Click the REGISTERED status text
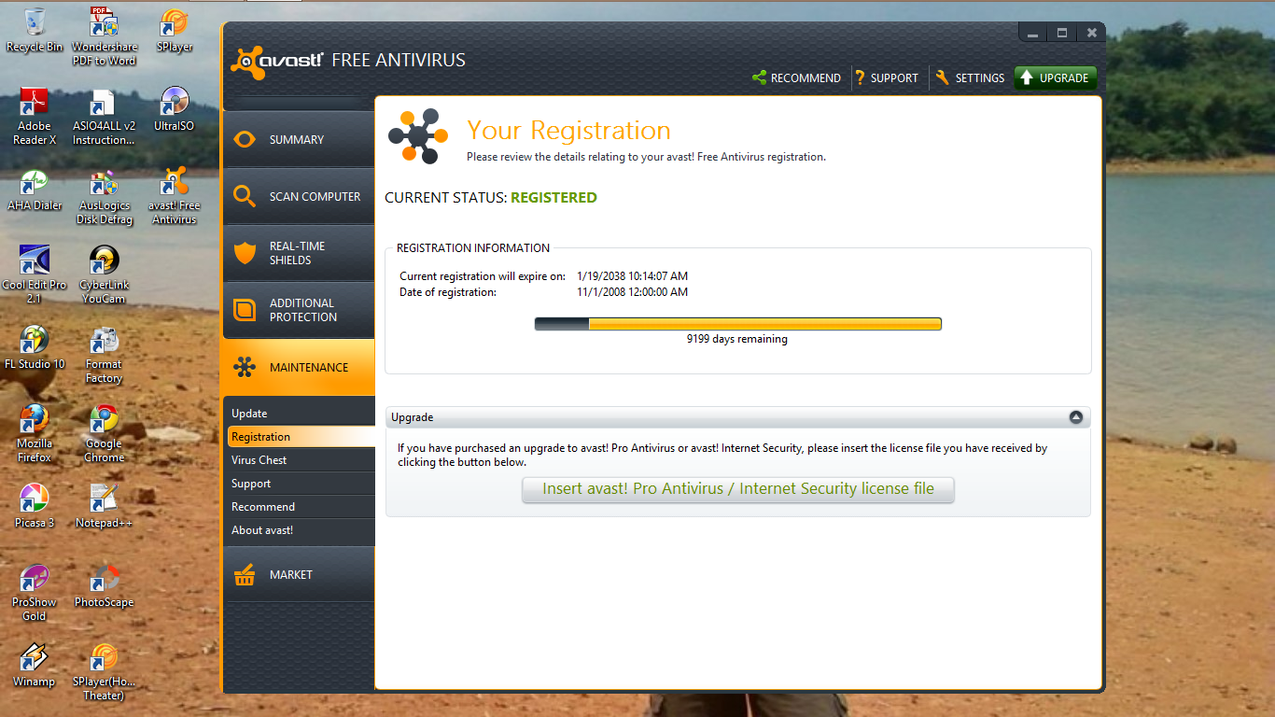 pos(553,198)
